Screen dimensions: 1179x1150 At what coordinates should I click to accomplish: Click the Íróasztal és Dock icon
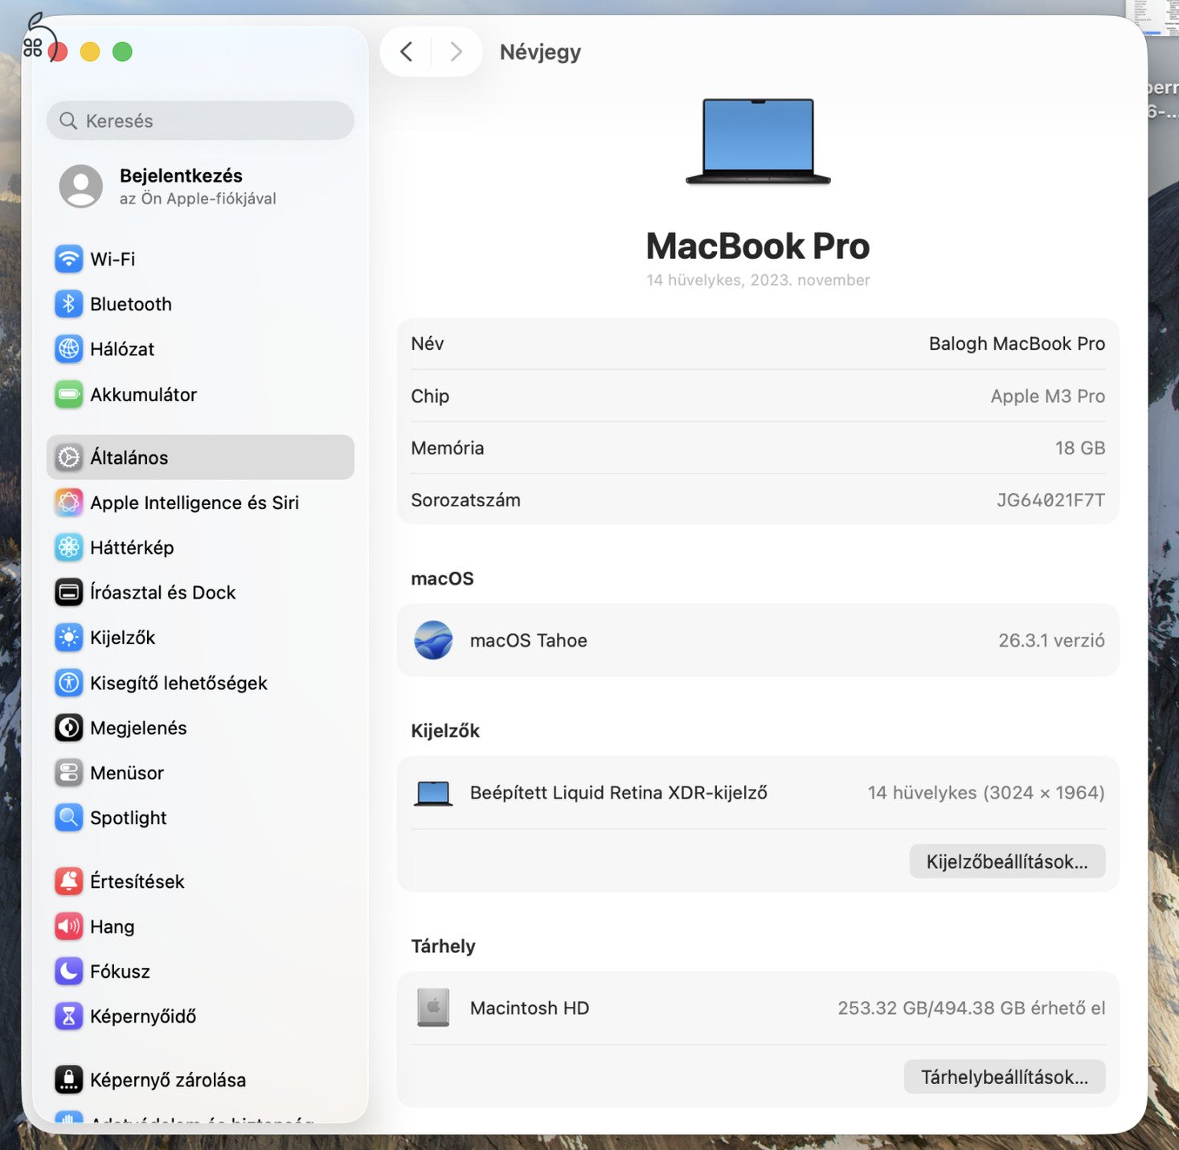click(69, 593)
